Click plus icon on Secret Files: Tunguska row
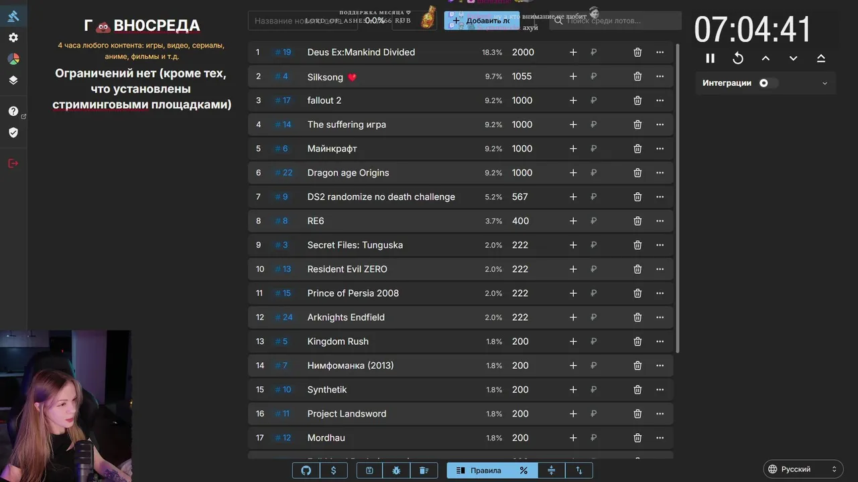Image resolution: width=858 pixels, height=482 pixels. [573, 245]
